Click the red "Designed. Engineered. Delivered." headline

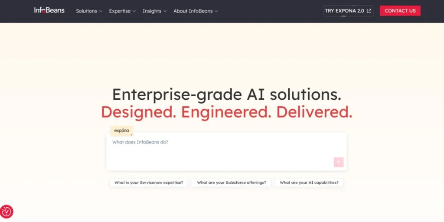(226, 112)
